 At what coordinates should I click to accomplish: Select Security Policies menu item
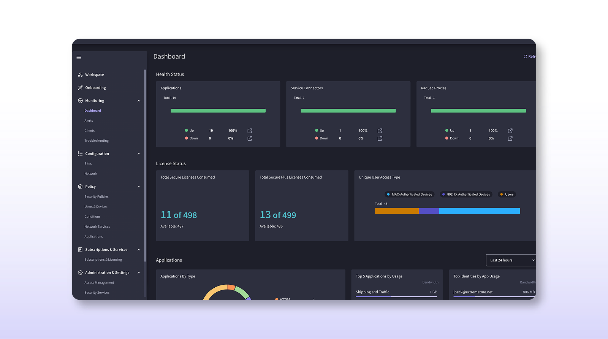(97, 197)
